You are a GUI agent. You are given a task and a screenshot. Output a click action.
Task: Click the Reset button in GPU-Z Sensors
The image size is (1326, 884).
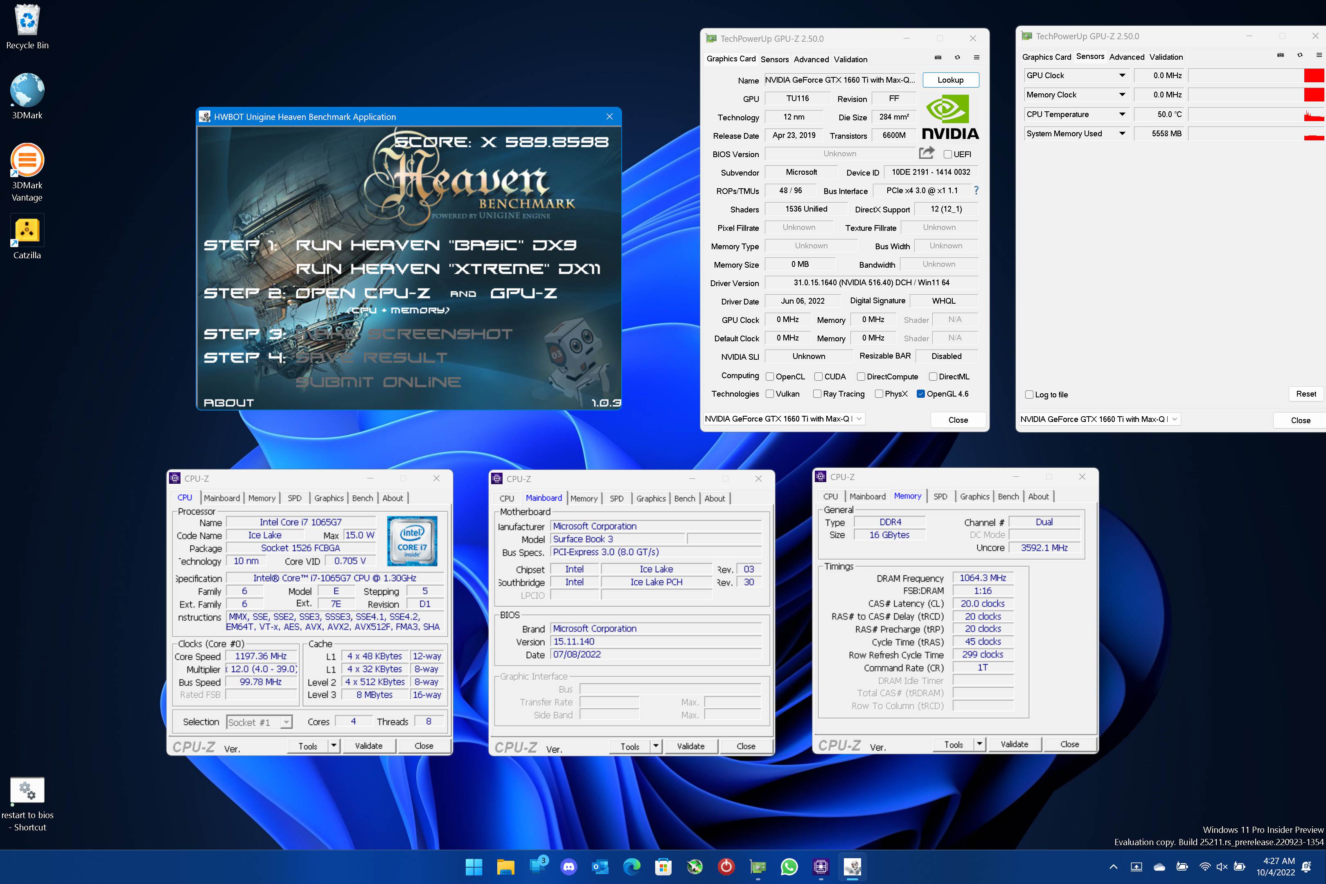[1306, 394]
